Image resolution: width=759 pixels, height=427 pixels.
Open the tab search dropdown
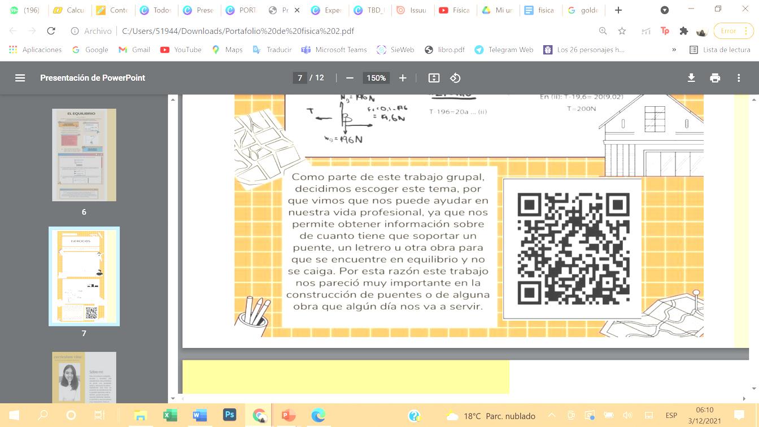pos(665,10)
